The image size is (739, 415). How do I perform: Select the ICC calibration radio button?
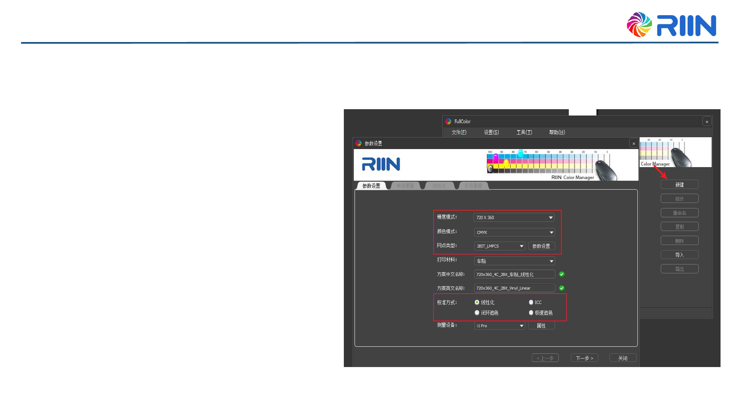pos(531,302)
